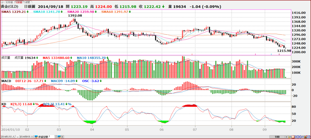311x139 pixels.
Task: Click the red clock period icon
Action: [293, 137]
